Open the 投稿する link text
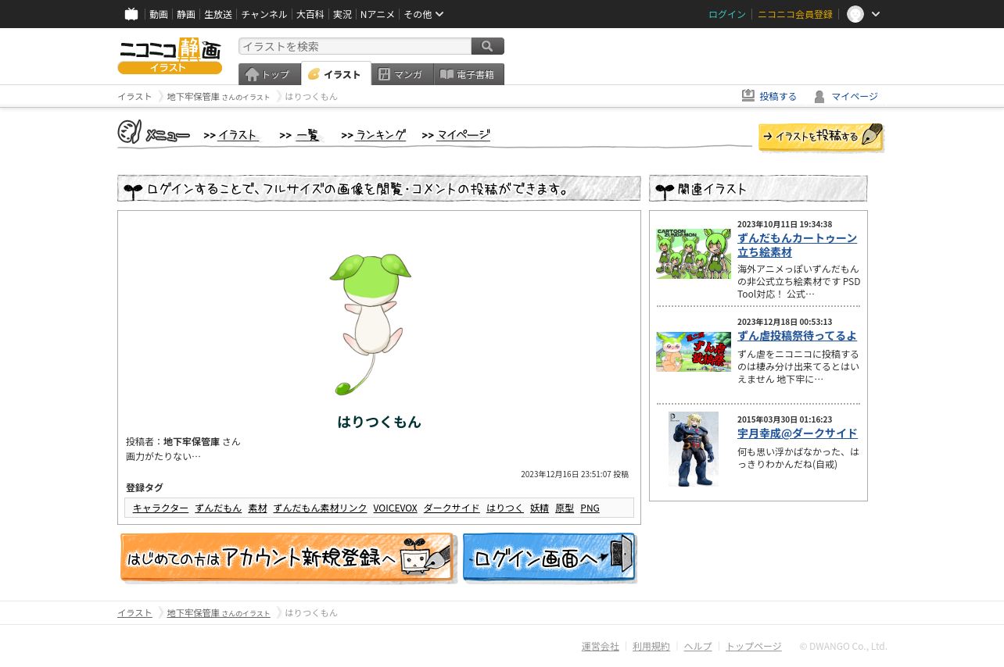The image size is (1004, 667). tap(778, 96)
